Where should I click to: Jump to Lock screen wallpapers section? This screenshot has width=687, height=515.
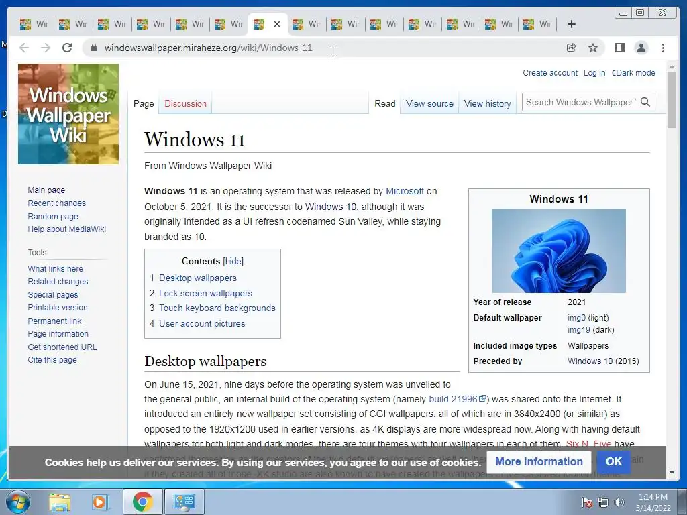[x=205, y=294]
